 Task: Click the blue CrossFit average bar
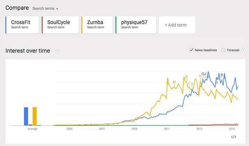(26, 116)
